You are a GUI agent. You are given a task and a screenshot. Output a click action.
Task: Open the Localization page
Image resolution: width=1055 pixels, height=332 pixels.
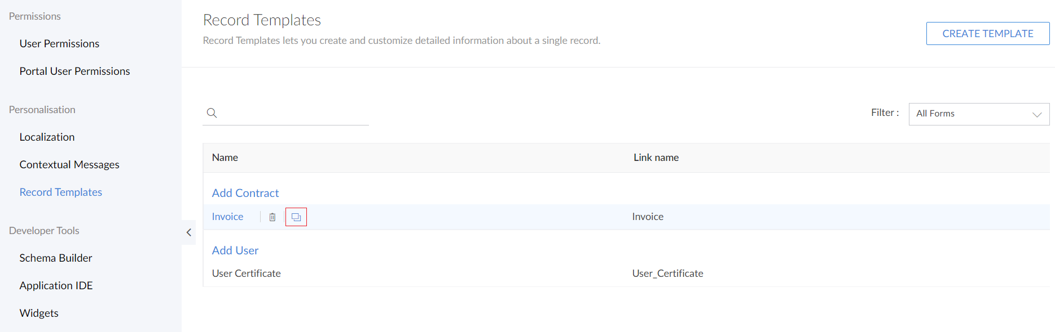pyautogui.click(x=47, y=137)
